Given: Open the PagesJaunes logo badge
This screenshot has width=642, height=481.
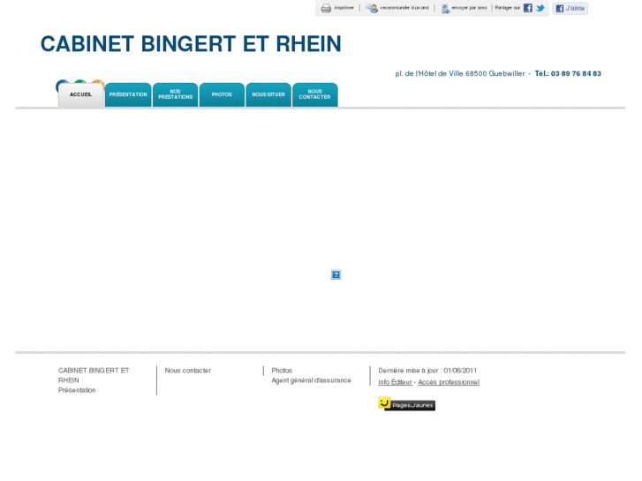Looking at the screenshot, I should click(406, 404).
